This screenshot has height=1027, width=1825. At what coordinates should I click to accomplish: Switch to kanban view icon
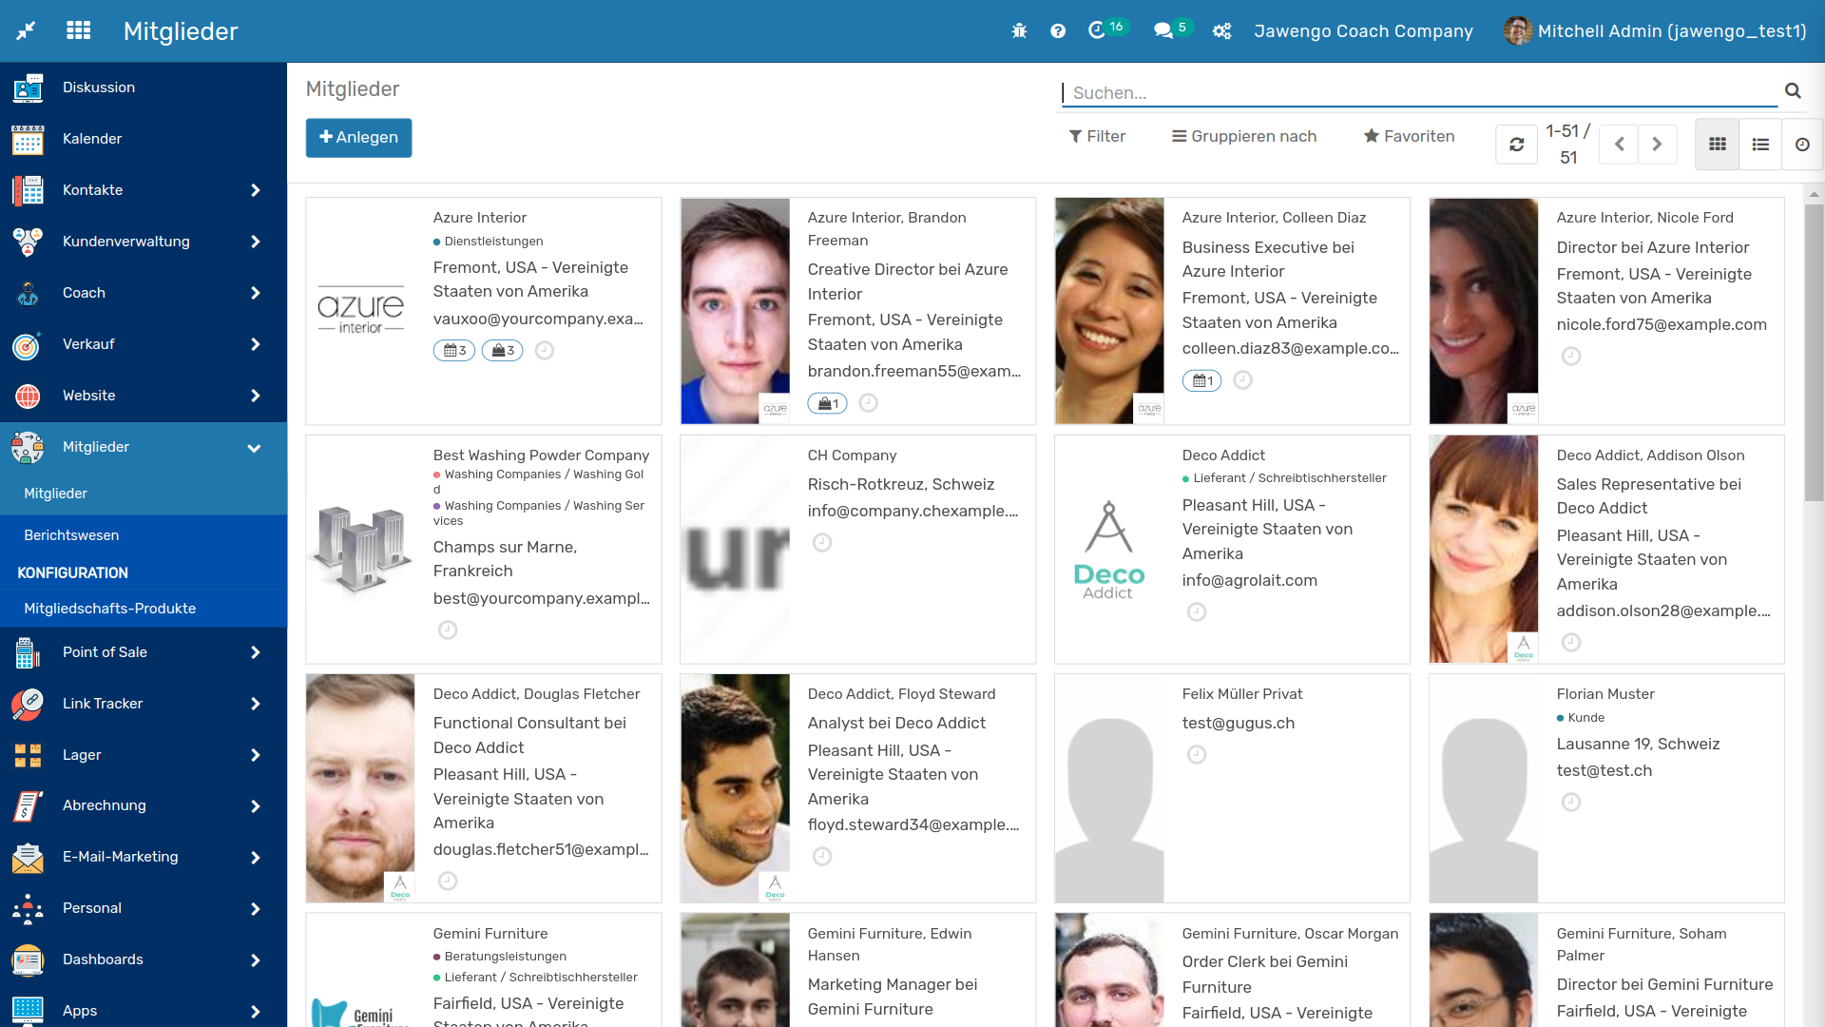coord(1717,145)
